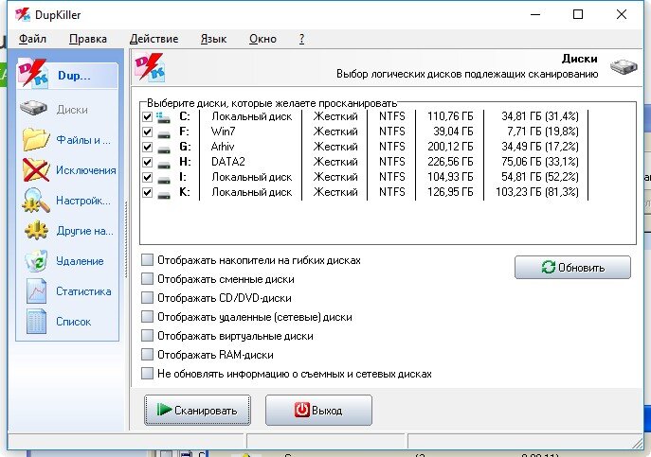Enable Отображать RAM-диски checkbox
651x457 pixels.
click(147, 355)
